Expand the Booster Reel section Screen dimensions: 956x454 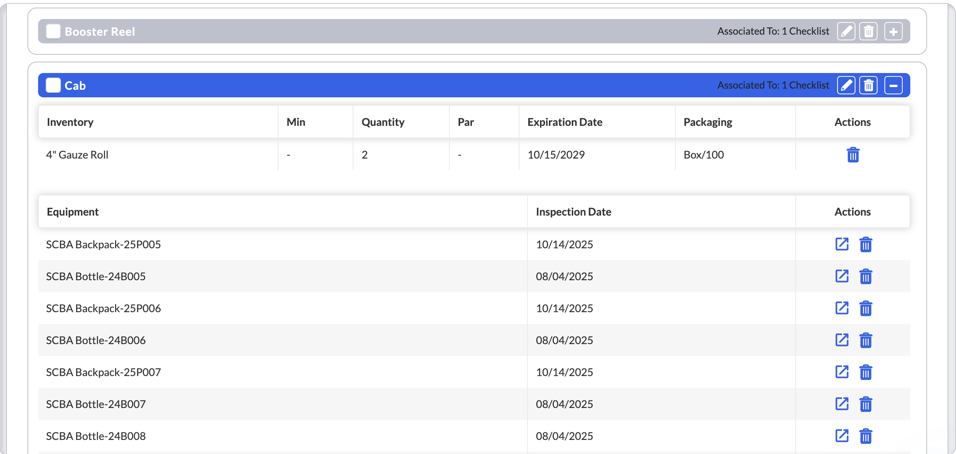click(x=893, y=31)
